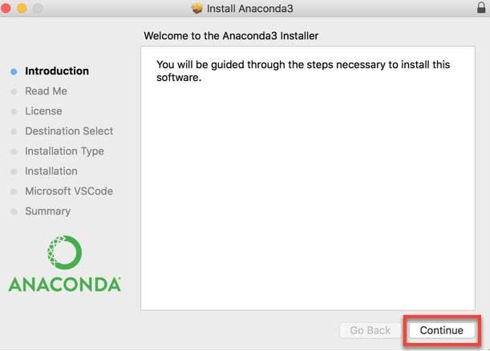Click the lock icon in title bar
This screenshot has width=490, height=351.
tap(480, 8)
